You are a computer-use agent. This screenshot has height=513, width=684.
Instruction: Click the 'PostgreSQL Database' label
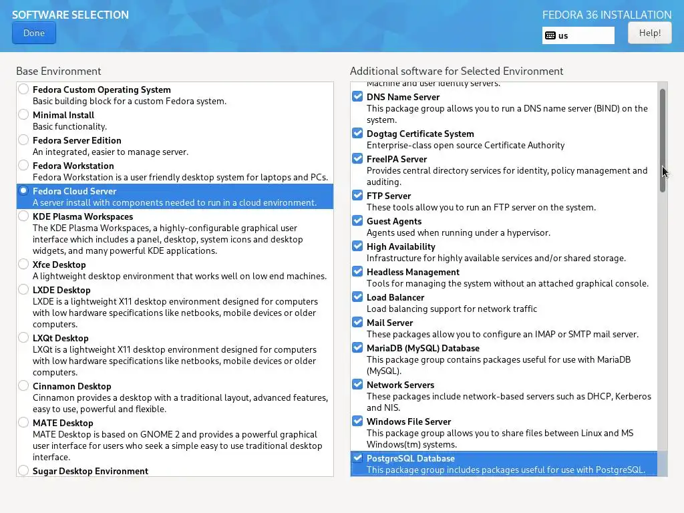tap(411, 458)
